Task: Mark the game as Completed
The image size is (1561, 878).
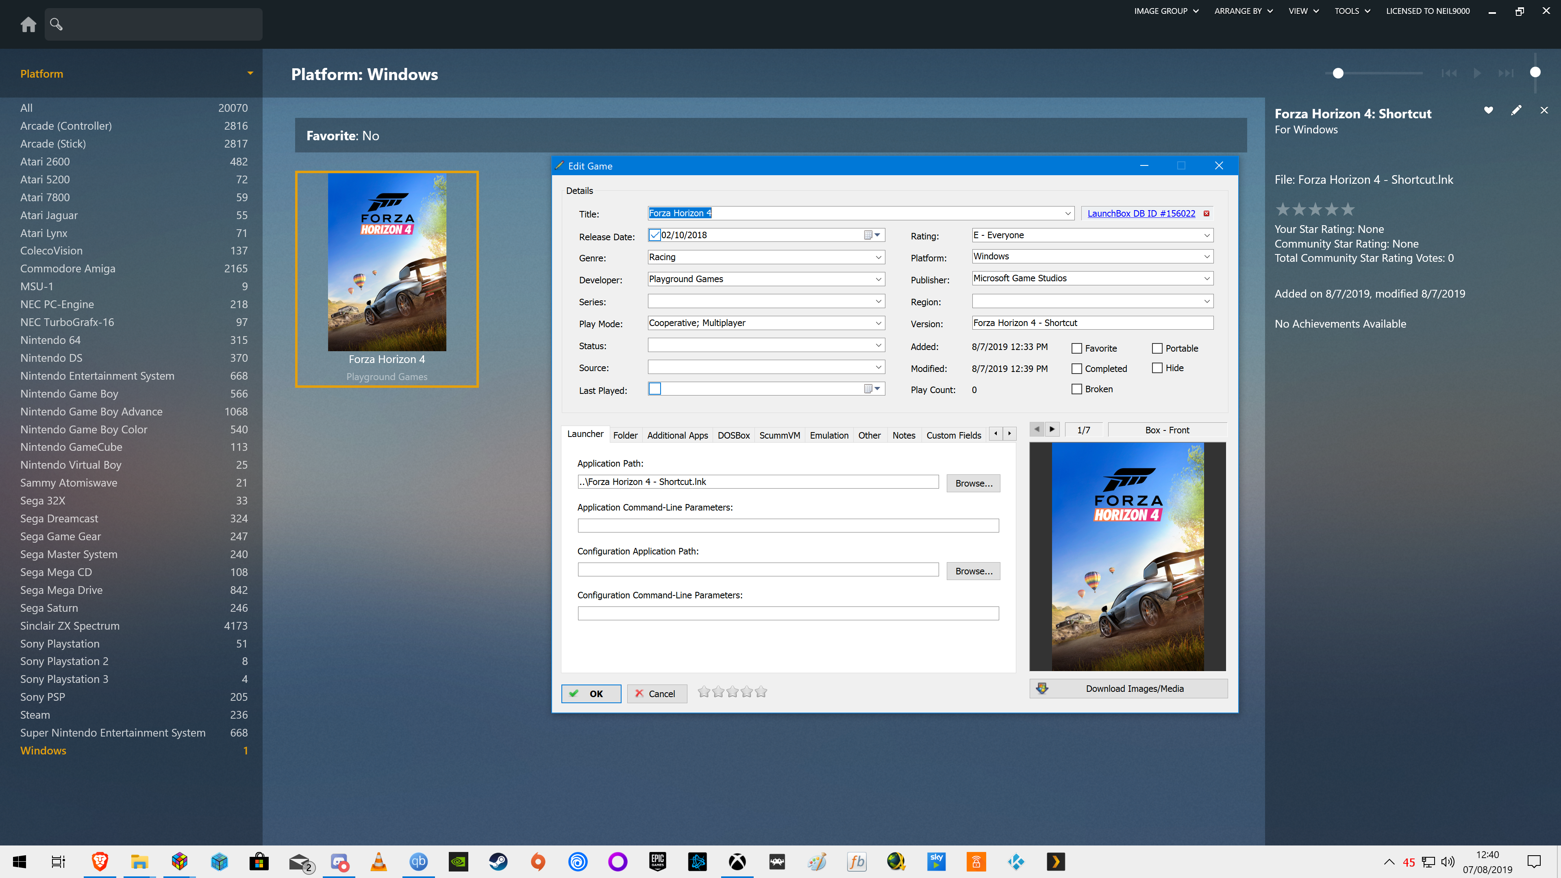Action: tap(1077, 368)
